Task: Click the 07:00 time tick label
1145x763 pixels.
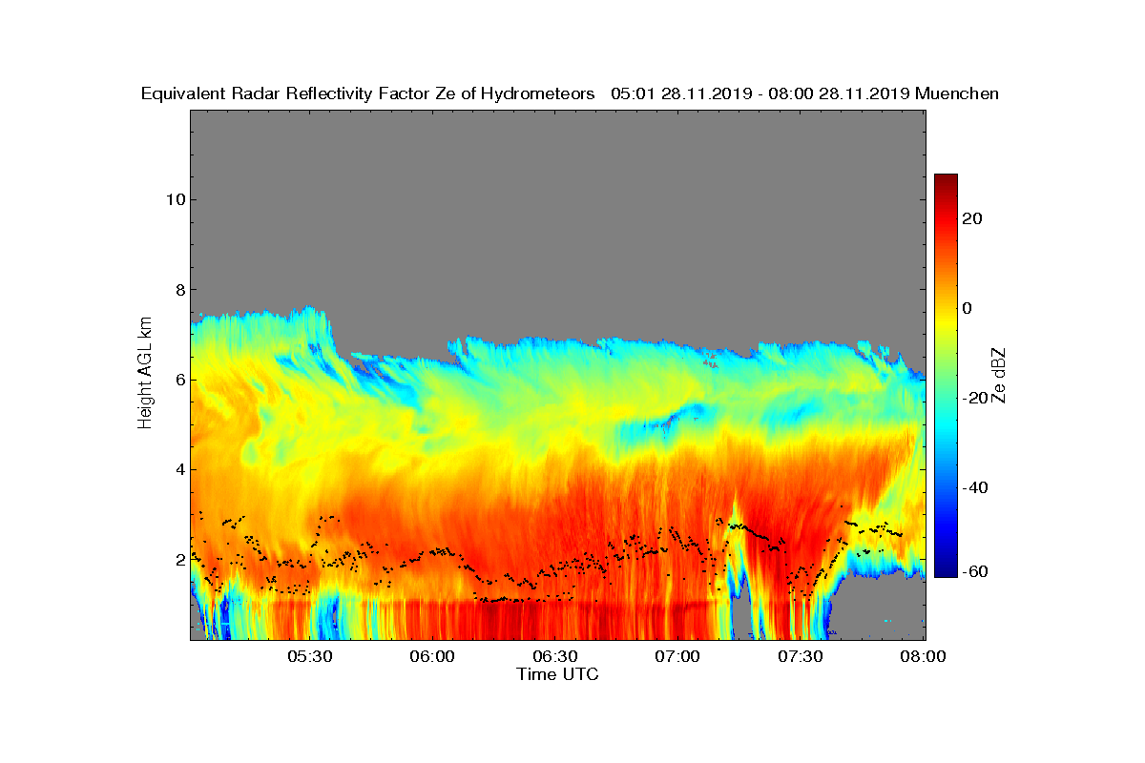Action: click(x=678, y=657)
